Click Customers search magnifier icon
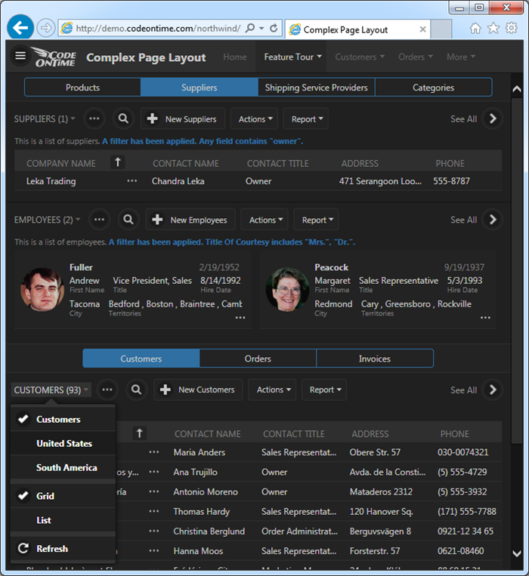The height and width of the screenshot is (576, 529). (136, 390)
